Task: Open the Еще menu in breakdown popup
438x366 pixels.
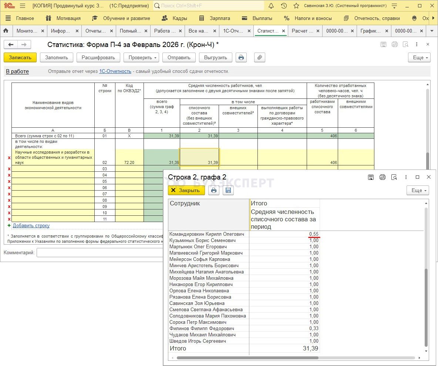Action: (x=418, y=190)
